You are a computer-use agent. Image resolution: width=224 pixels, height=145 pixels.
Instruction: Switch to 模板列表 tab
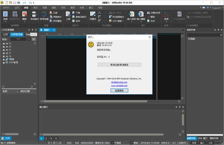pos(214,138)
